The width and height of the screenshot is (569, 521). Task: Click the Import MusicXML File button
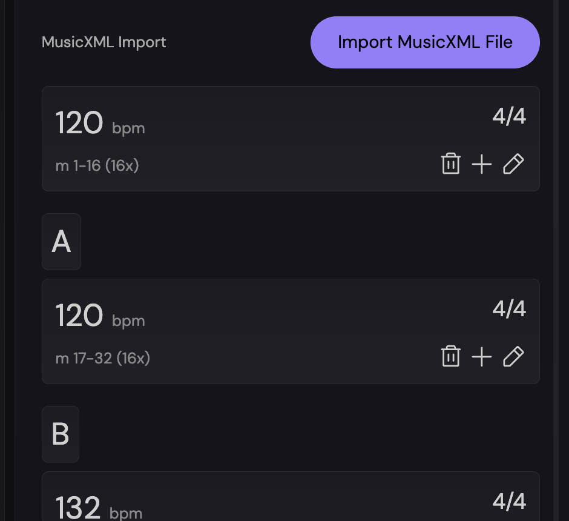425,42
